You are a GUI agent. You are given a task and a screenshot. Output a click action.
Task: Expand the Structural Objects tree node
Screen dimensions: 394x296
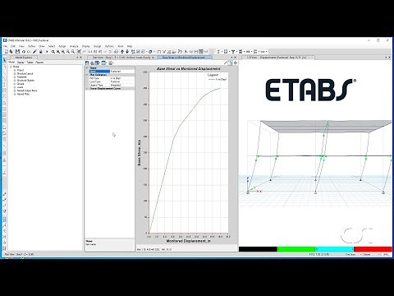pyautogui.click(x=15, y=81)
